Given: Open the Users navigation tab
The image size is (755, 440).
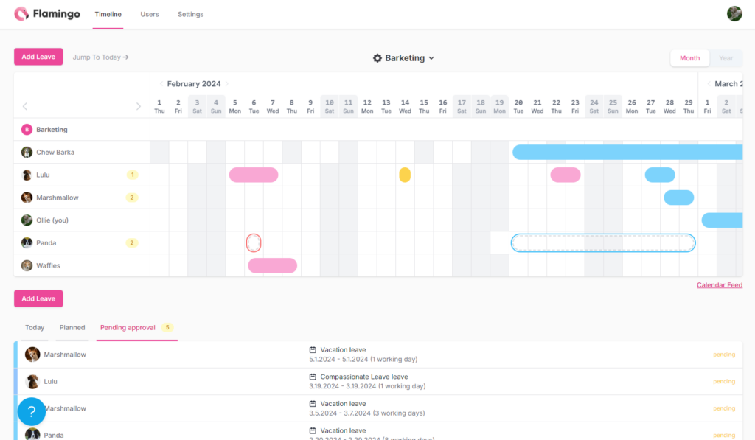Looking at the screenshot, I should [x=150, y=15].
